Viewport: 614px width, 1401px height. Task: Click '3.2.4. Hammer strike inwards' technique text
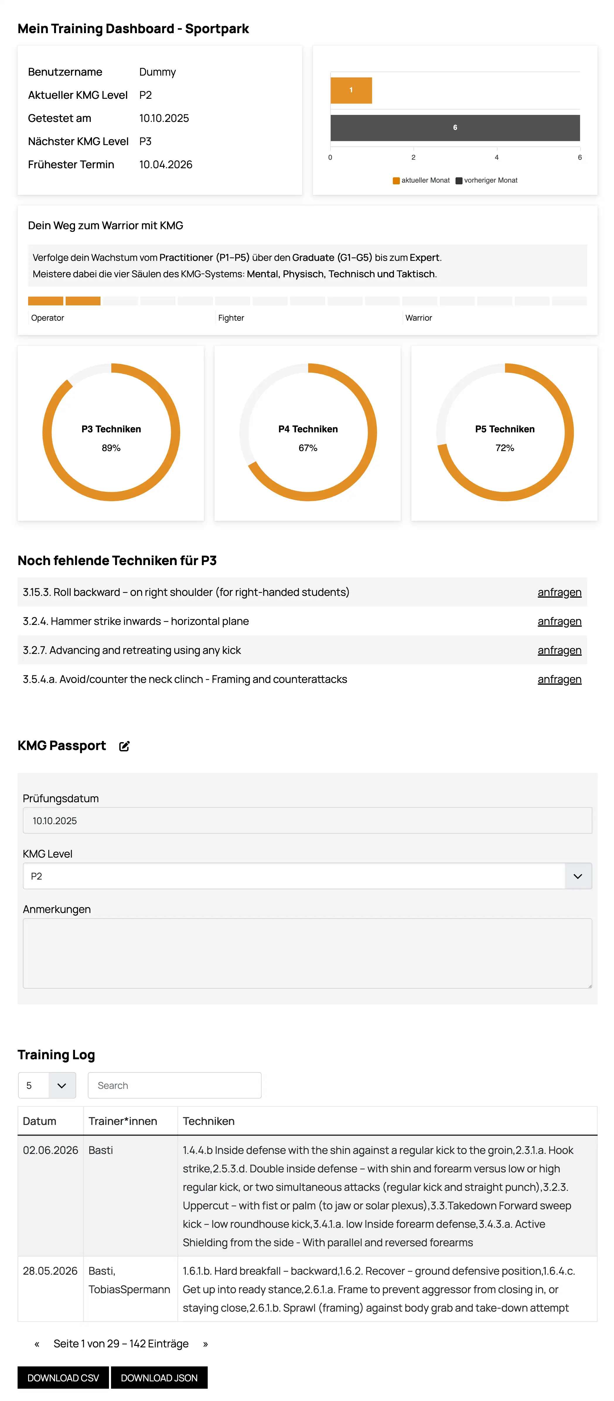(x=136, y=621)
